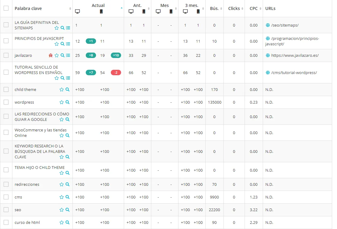This screenshot has height=229, width=337.
Task: Open the /cms/tutorial-wordpress/ URL link
Action: pos(293,73)
